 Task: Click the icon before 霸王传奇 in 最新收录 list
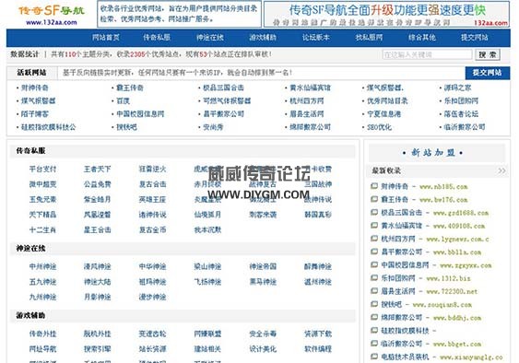[x=374, y=199]
